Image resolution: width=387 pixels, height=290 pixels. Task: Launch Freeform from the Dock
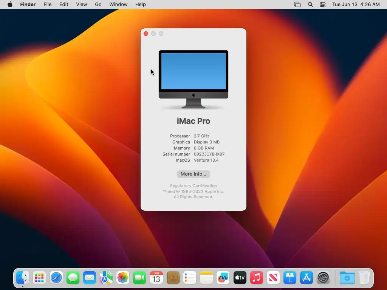(x=223, y=278)
